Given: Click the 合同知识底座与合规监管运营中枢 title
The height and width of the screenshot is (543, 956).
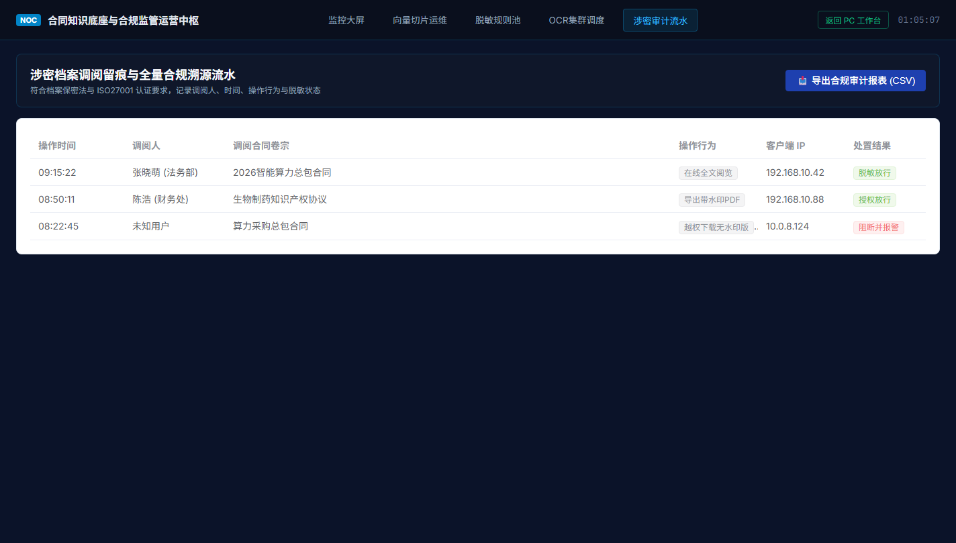Looking at the screenshot, I should click(123, 20).
